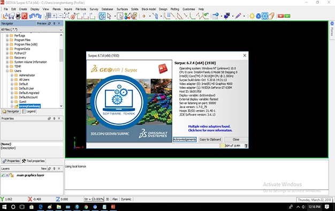This screenshot has height=211, width=335.
Task: Open the File menu
Action: coord(6,9)
